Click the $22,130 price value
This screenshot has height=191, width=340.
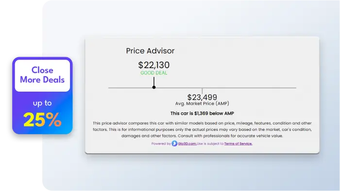click(154, 65)
